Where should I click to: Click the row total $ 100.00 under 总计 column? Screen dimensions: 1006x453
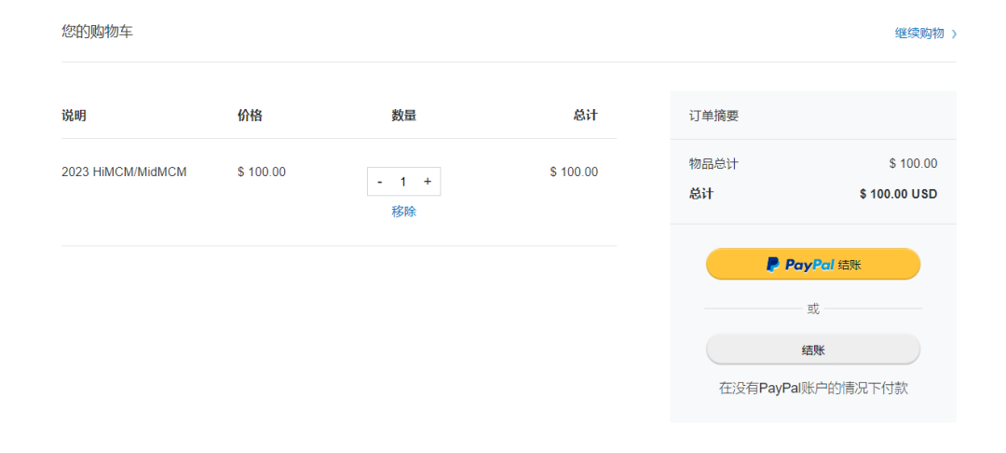[x=574, y=172]
